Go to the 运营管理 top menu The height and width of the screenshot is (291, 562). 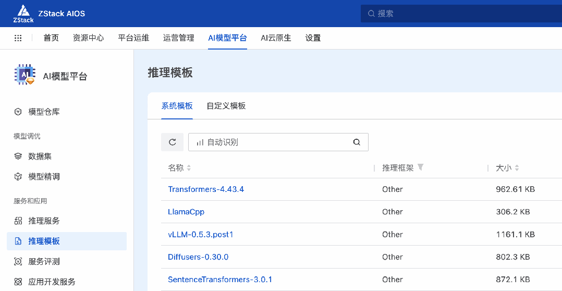(x=178, y=38)
